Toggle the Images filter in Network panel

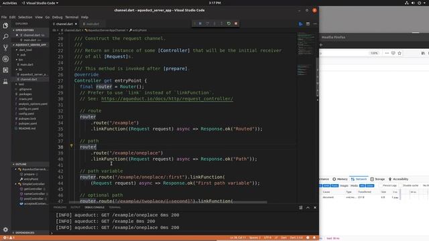(x=344, y=185)
